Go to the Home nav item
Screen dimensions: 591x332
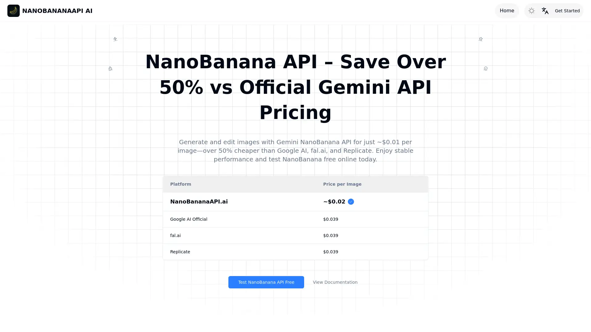pos(507,11)
